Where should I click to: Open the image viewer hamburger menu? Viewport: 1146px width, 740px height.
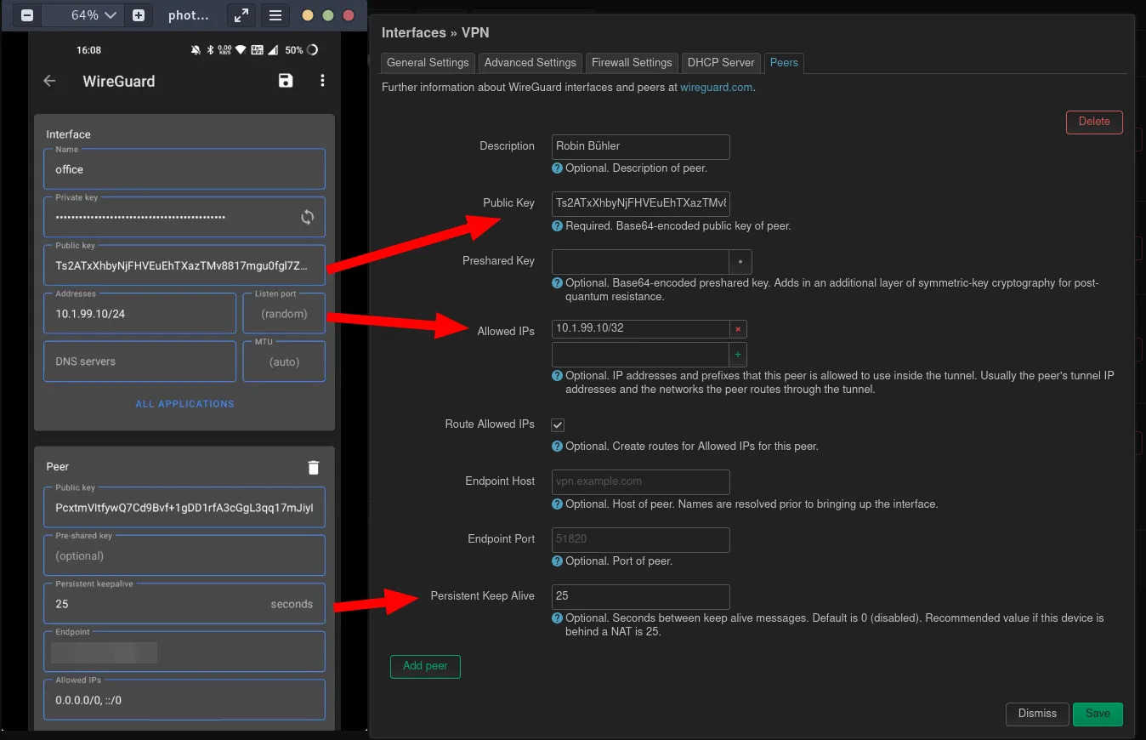pyautogui.click(x=275, y=15)
